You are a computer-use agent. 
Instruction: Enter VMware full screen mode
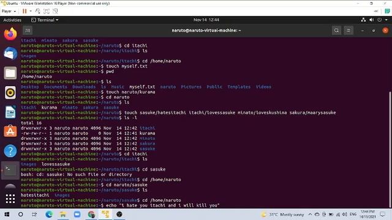(x=47, y=11)
